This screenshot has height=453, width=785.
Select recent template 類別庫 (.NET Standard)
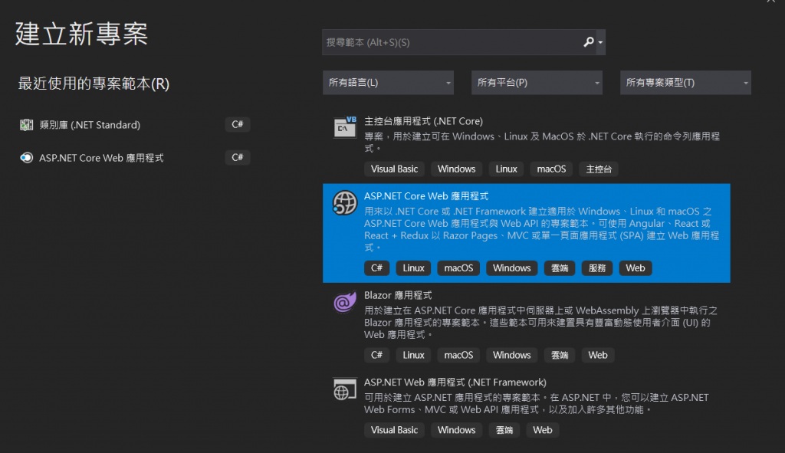click(x=90, y=125)
